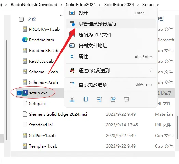Click Setup folder in address breadcrumb
This screenshot has height=164, width=179.
point(148,5)
